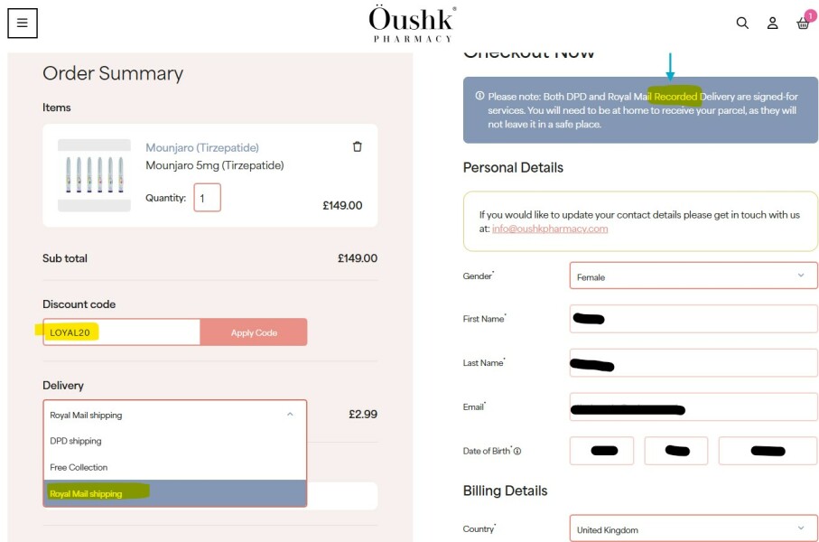Open the shopping basket icon
Viewport: 819px width, 542px height.
click(803, 23)
